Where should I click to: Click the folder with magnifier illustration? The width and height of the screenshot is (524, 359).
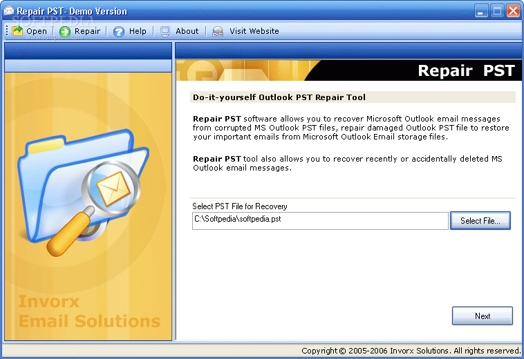click(x=84, y=193)
